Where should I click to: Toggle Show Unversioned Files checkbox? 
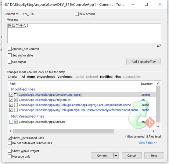coord(10,138)
